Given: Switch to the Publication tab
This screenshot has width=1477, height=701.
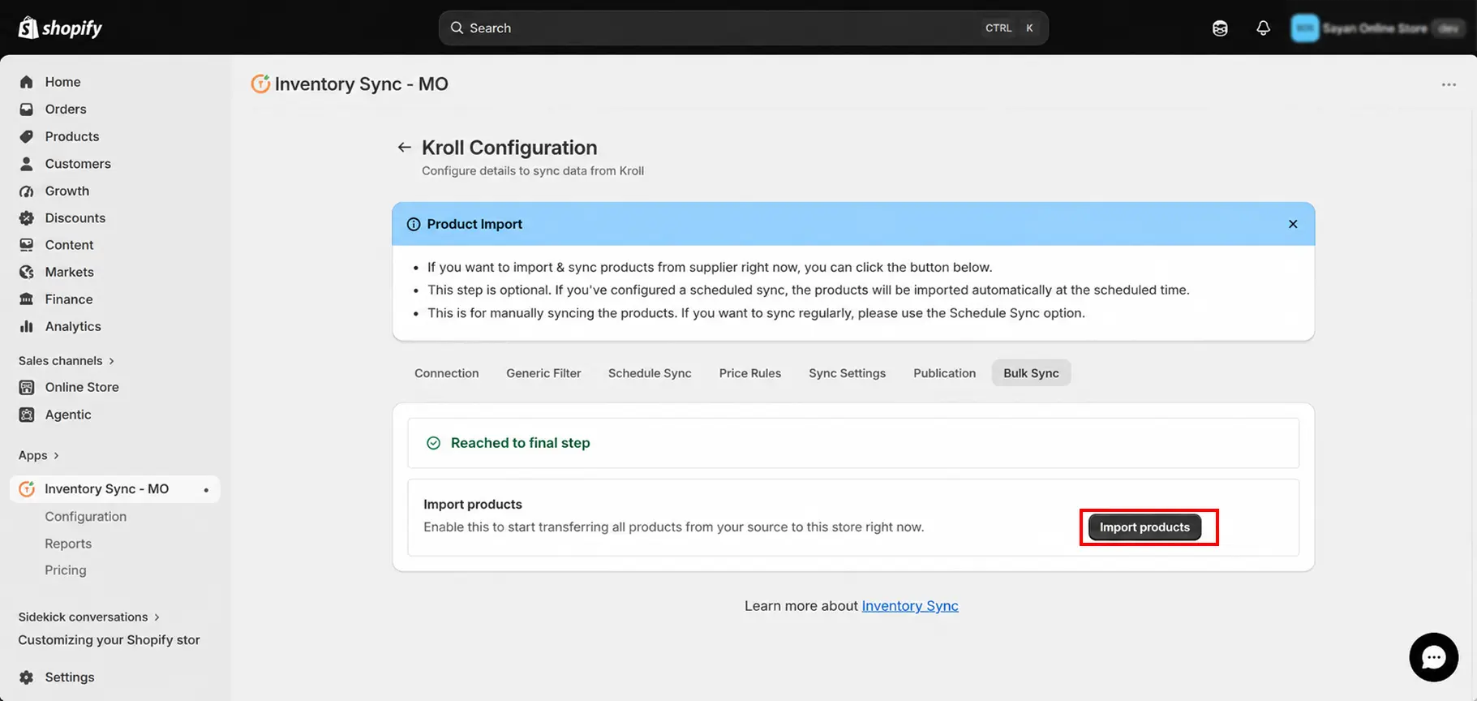Looking at the screenshot, I should point(944,373).
